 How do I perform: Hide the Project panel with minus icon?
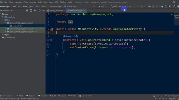pos(43,11)
